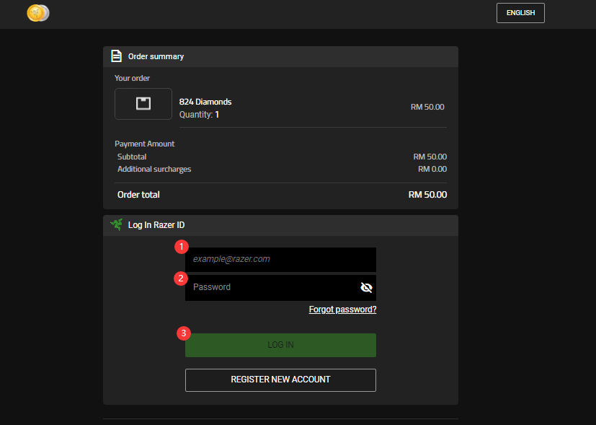Click the green Razer snake logo
Viewport: 596px width, 425px height.
tap(116, 224)
